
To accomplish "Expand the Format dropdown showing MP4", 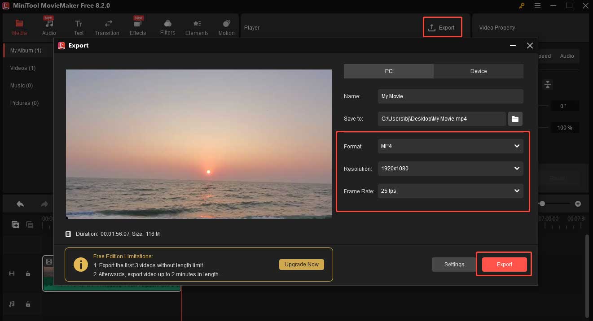I will pos(450,146).
